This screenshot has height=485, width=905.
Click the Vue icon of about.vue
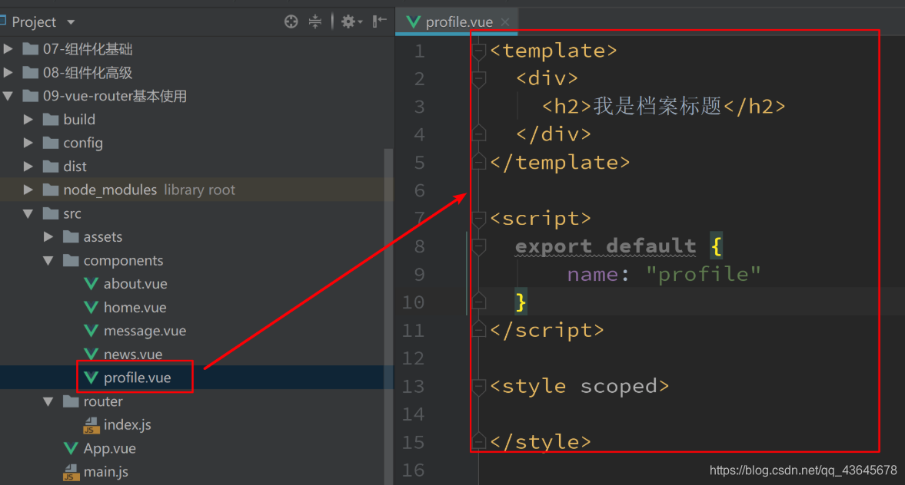[91, 284]
